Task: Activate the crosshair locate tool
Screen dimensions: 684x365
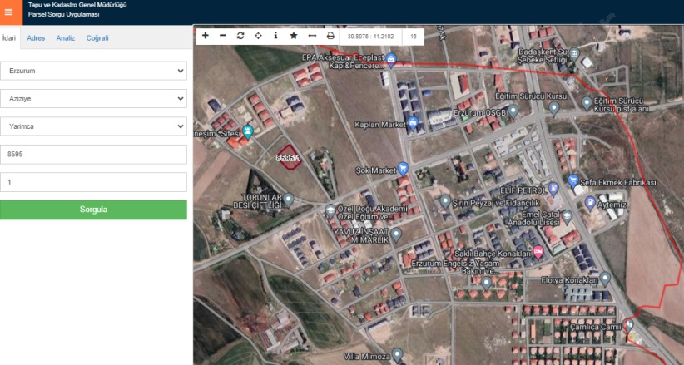Action: click(258, 37)
